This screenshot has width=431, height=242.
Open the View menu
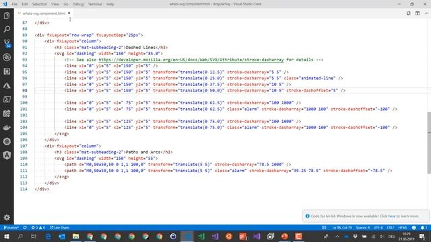click(x=55, y=4)
